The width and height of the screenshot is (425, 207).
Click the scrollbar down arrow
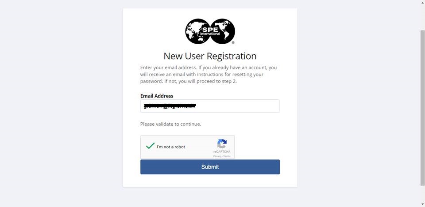(422, 204)
